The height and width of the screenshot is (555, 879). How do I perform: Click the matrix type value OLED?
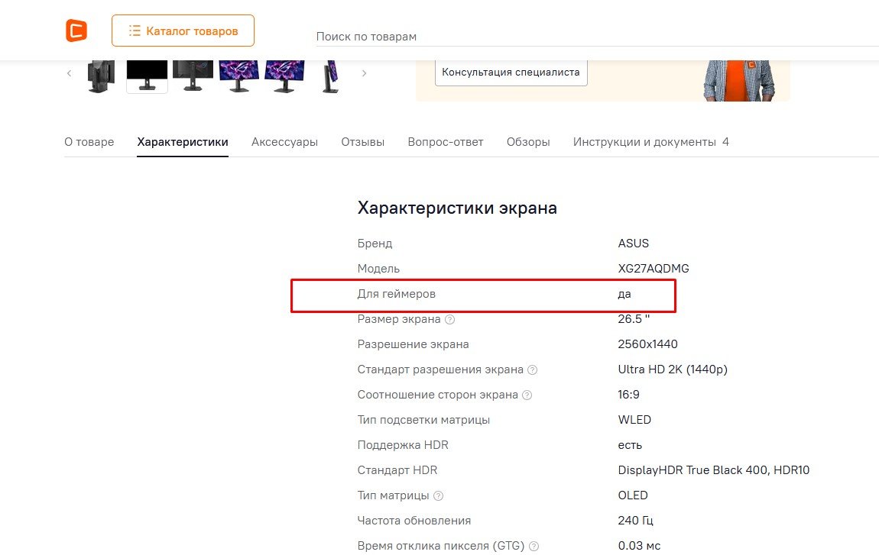633,495
